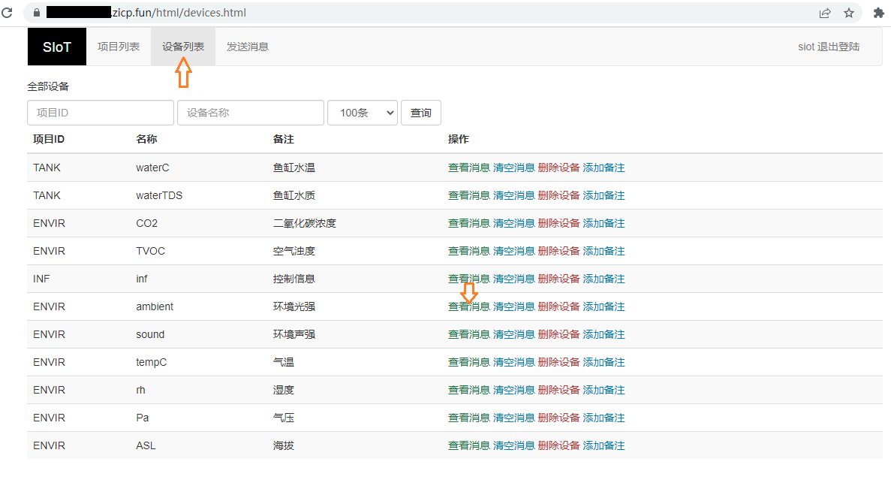Delete the tempC device
Screen dimensions: 891x495
pos(558,363)
